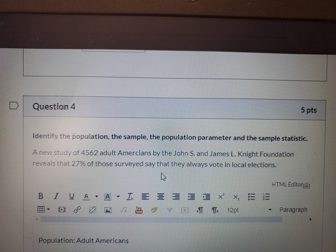Open the 12pt font size menu
This screenshot has height=252, width=336.
[x=233, y=210]
